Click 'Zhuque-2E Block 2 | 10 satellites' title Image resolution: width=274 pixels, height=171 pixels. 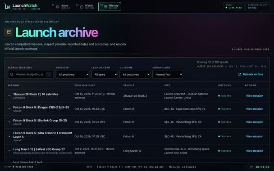click(x=36, y=94)
